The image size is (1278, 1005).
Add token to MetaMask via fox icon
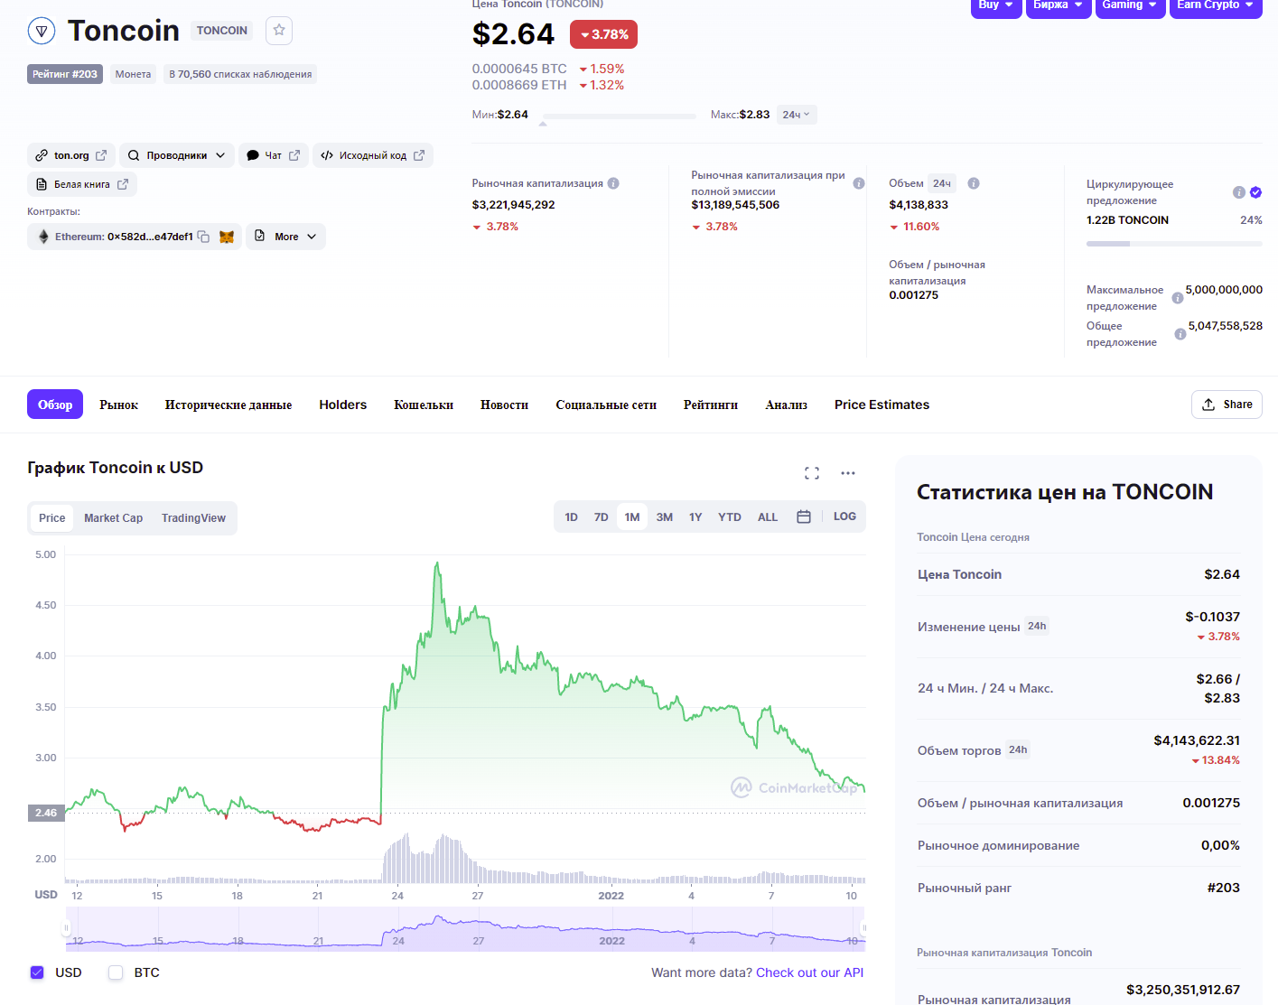[x=227, y=237]
